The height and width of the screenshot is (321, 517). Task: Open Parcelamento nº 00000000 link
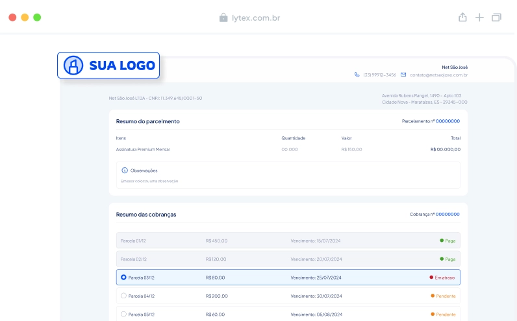pos(448,121)
